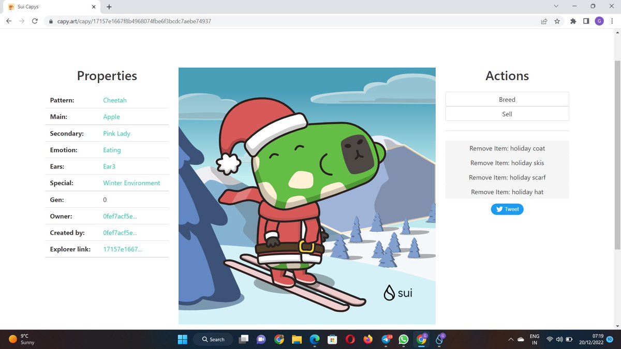Click the browser forward arrow

22,21
